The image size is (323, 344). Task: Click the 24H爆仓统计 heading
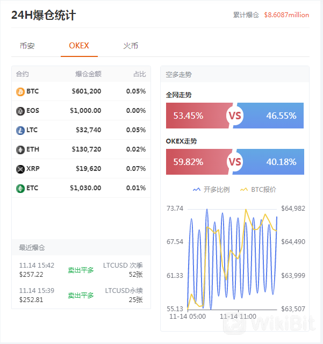[x=44, y=16]
